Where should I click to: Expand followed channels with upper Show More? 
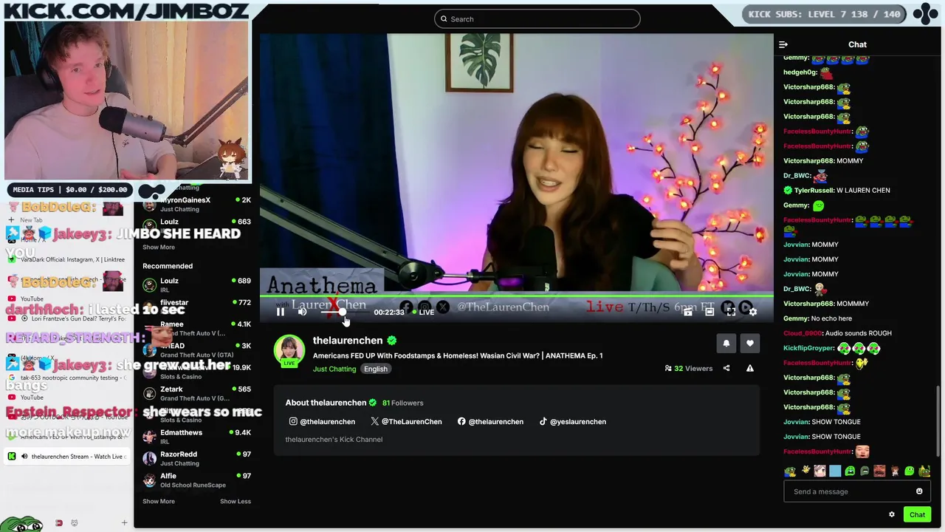pos(159,248)
